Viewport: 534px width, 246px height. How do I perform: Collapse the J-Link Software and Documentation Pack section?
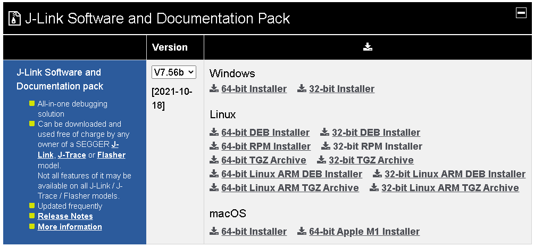(x=521, y=13)
